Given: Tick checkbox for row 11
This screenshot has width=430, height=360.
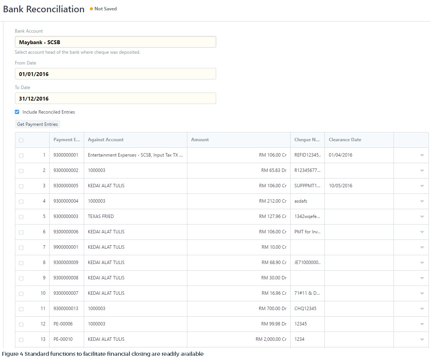Looking at the screenshot, I should [21, 309].
